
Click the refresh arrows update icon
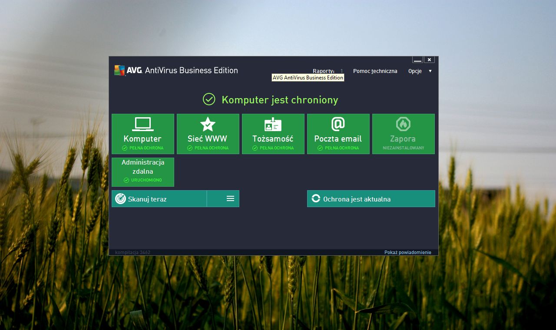tap(316, 199)
